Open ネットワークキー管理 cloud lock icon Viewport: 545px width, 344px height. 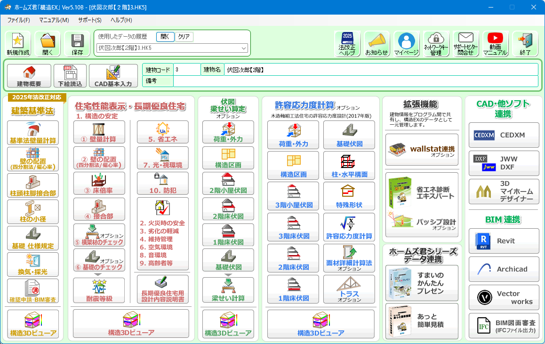click(436, 44)
